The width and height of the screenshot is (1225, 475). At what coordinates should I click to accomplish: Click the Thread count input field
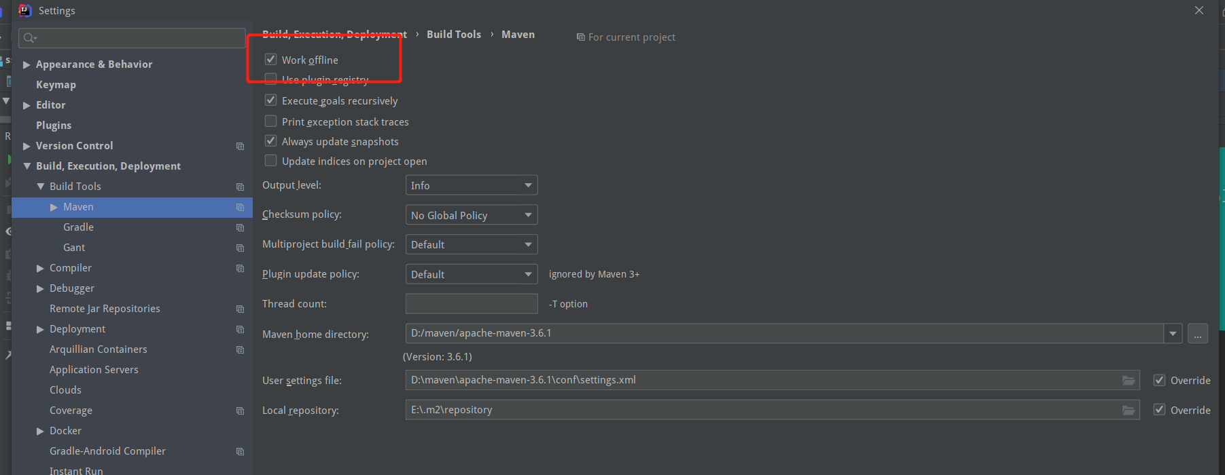pos(472,303)
